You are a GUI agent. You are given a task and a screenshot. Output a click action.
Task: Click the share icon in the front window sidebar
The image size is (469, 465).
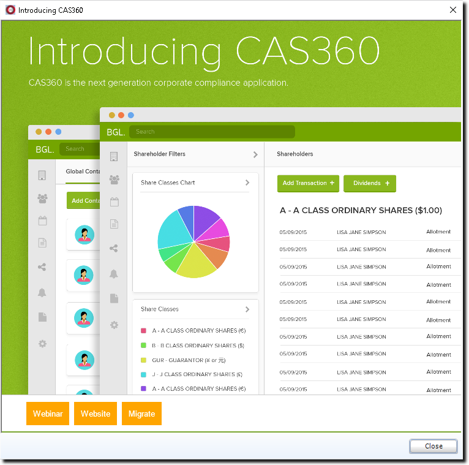pyautogui.click(x=114, y=249)
